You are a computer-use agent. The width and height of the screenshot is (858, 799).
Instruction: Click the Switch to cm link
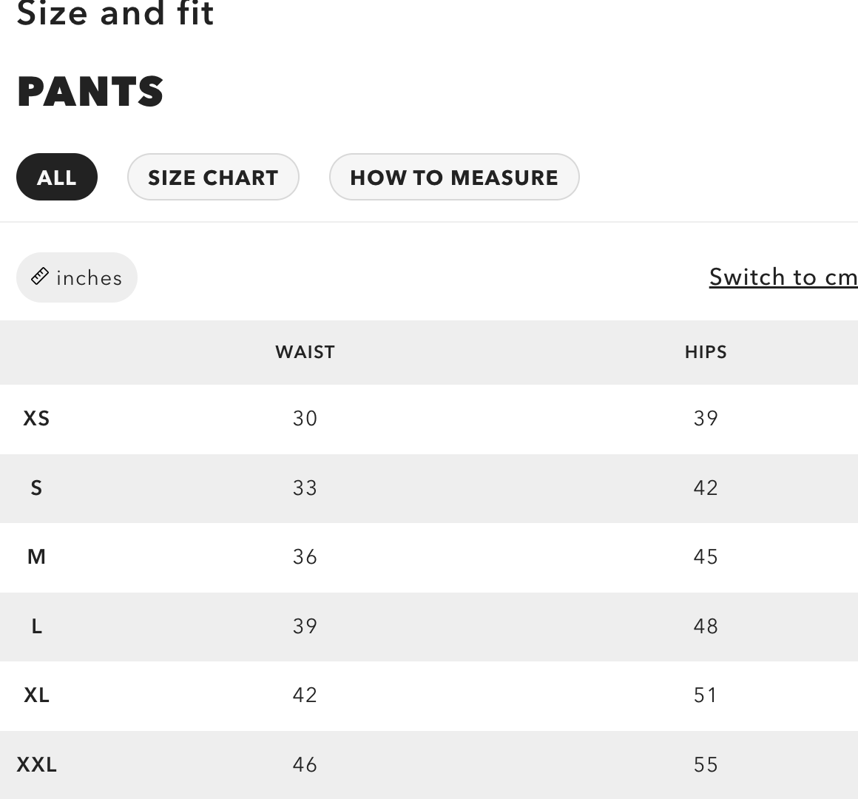(x=783, y=277)
